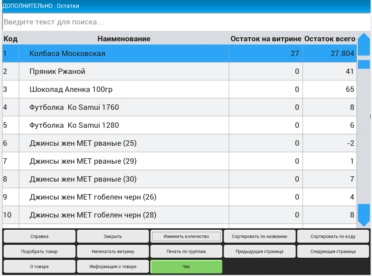
Task: Click the Остаток всего column header
Action: (x=330, y=39)
